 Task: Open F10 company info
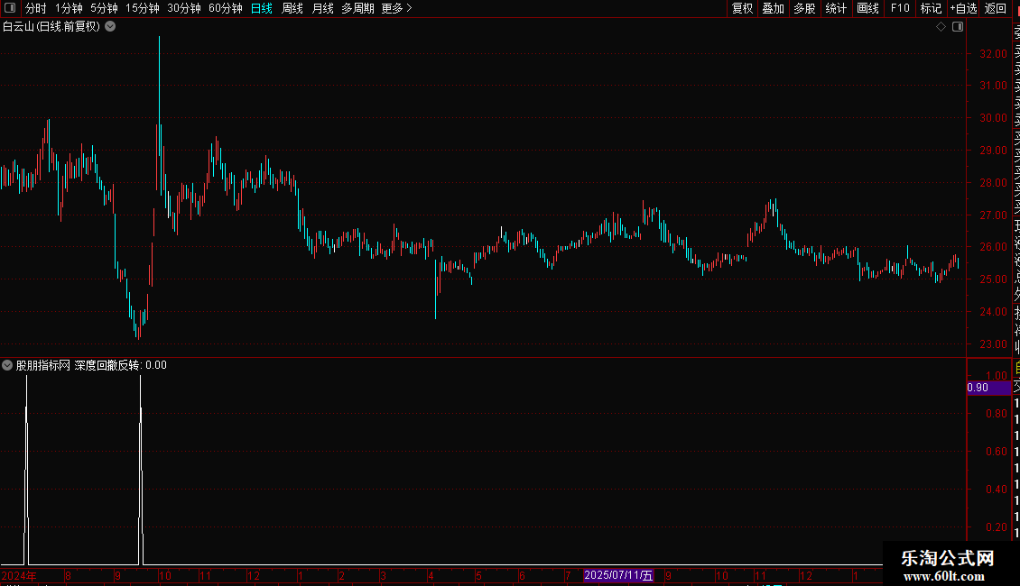[x=900, y=8]
